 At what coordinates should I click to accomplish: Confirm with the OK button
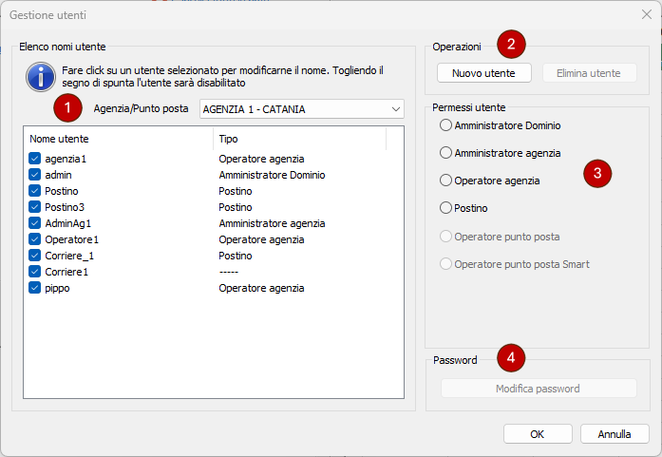pyautogui.click(x=538, y=434)
